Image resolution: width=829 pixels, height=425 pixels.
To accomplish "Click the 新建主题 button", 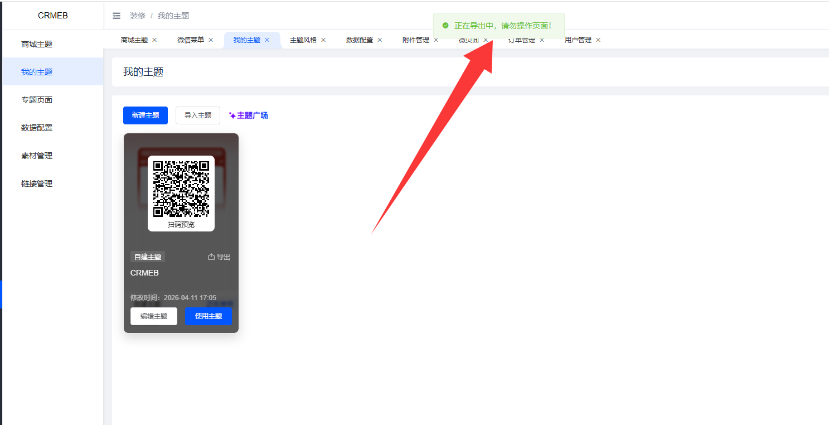I will tap(146, 115).
